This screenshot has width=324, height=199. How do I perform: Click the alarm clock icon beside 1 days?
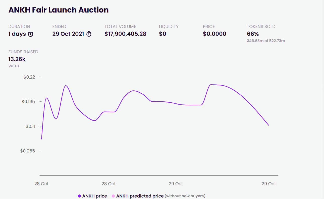coord(30,34)
